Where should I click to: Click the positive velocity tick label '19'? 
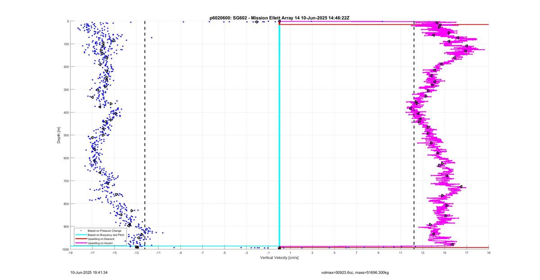coord(489,253)
